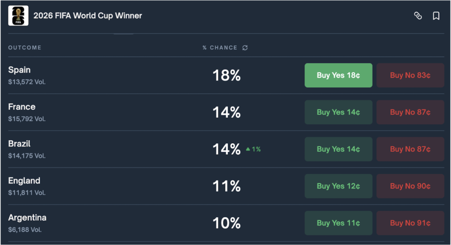Buy Yes on England at 12¢
The width and height of the screenshot is (451, 245).
coord(338,186)
